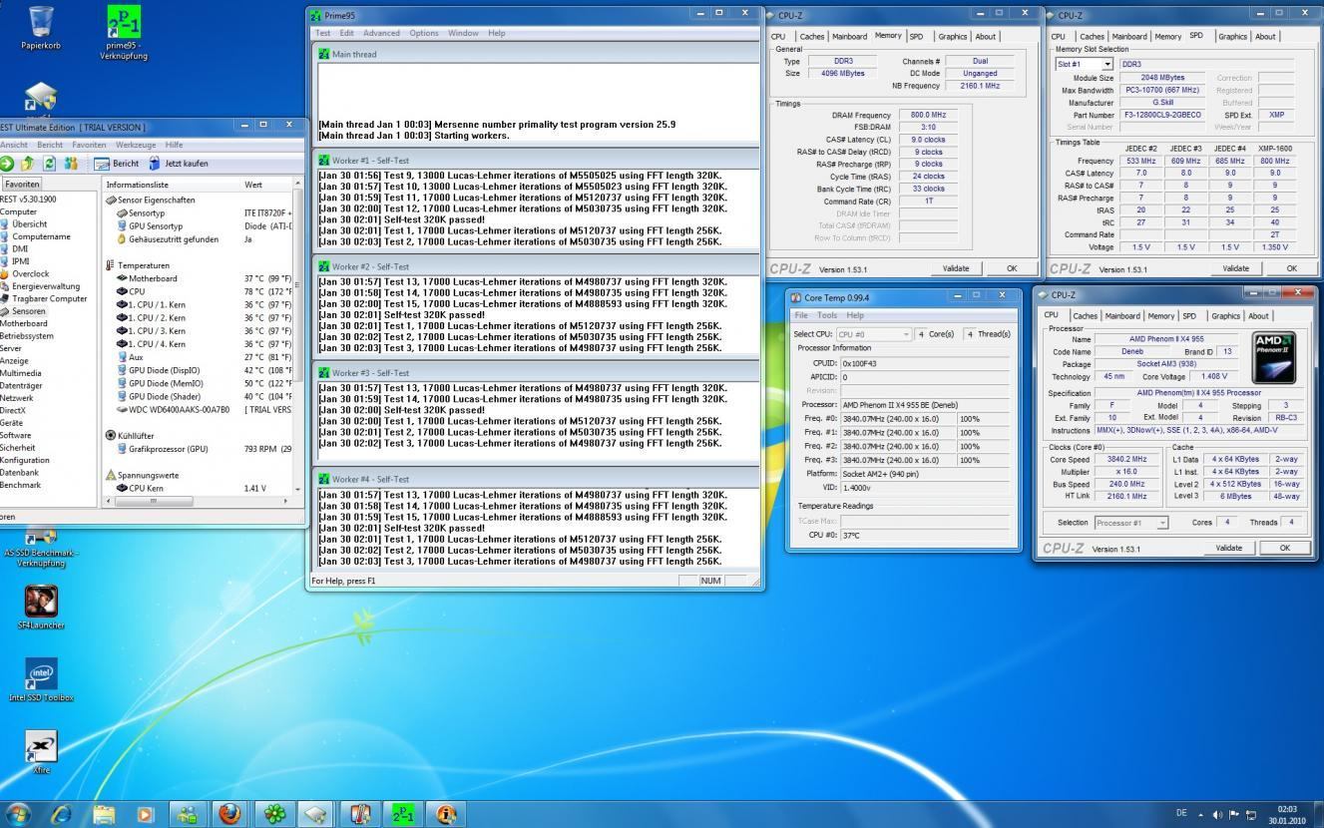Switch to Caches tab in CPU-Z Memory window
The image size is (1324, 828).
click(x=812, y=37)
